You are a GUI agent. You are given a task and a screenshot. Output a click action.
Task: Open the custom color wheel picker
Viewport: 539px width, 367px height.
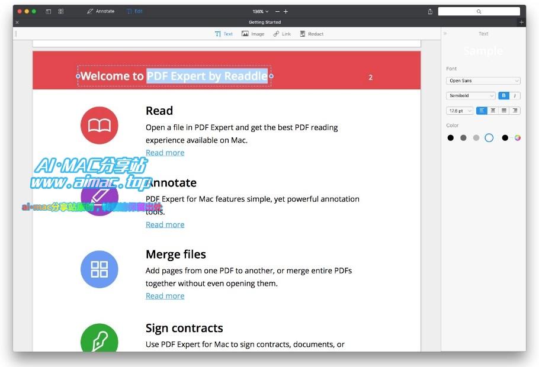(517, 138)
